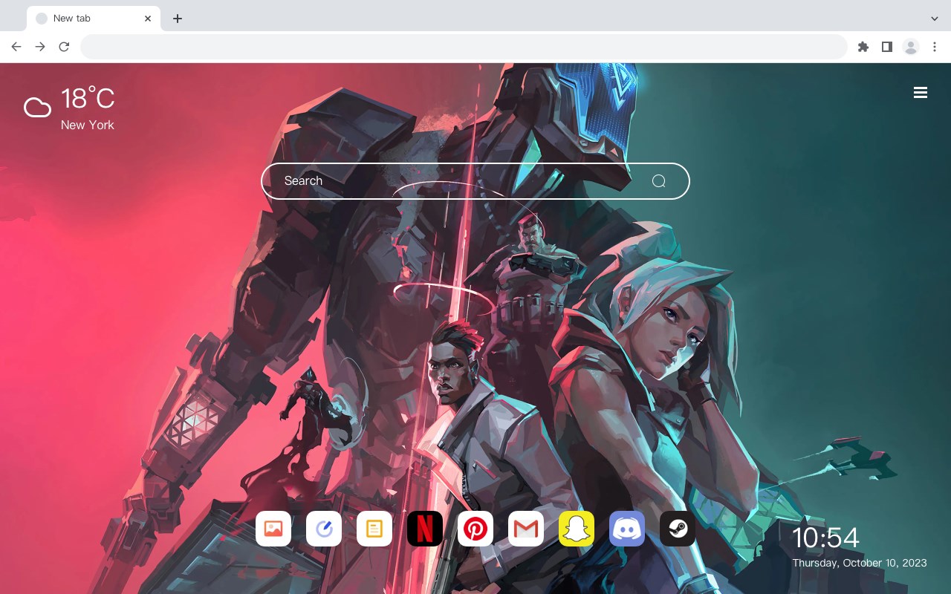
Task: Open the Discord shortcut icon
Action: point(627,529)
